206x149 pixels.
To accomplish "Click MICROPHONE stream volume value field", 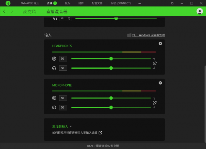I will pyautogui.click(x=63, y=98).
